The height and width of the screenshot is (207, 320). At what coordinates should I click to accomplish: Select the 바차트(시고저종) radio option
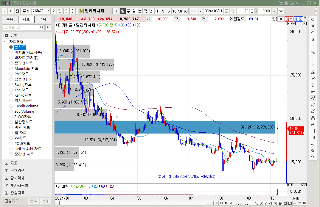click(11, 52)
